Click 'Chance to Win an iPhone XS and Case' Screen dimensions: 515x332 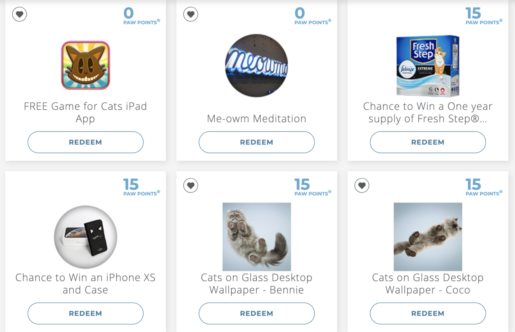[x=85, y=283]
